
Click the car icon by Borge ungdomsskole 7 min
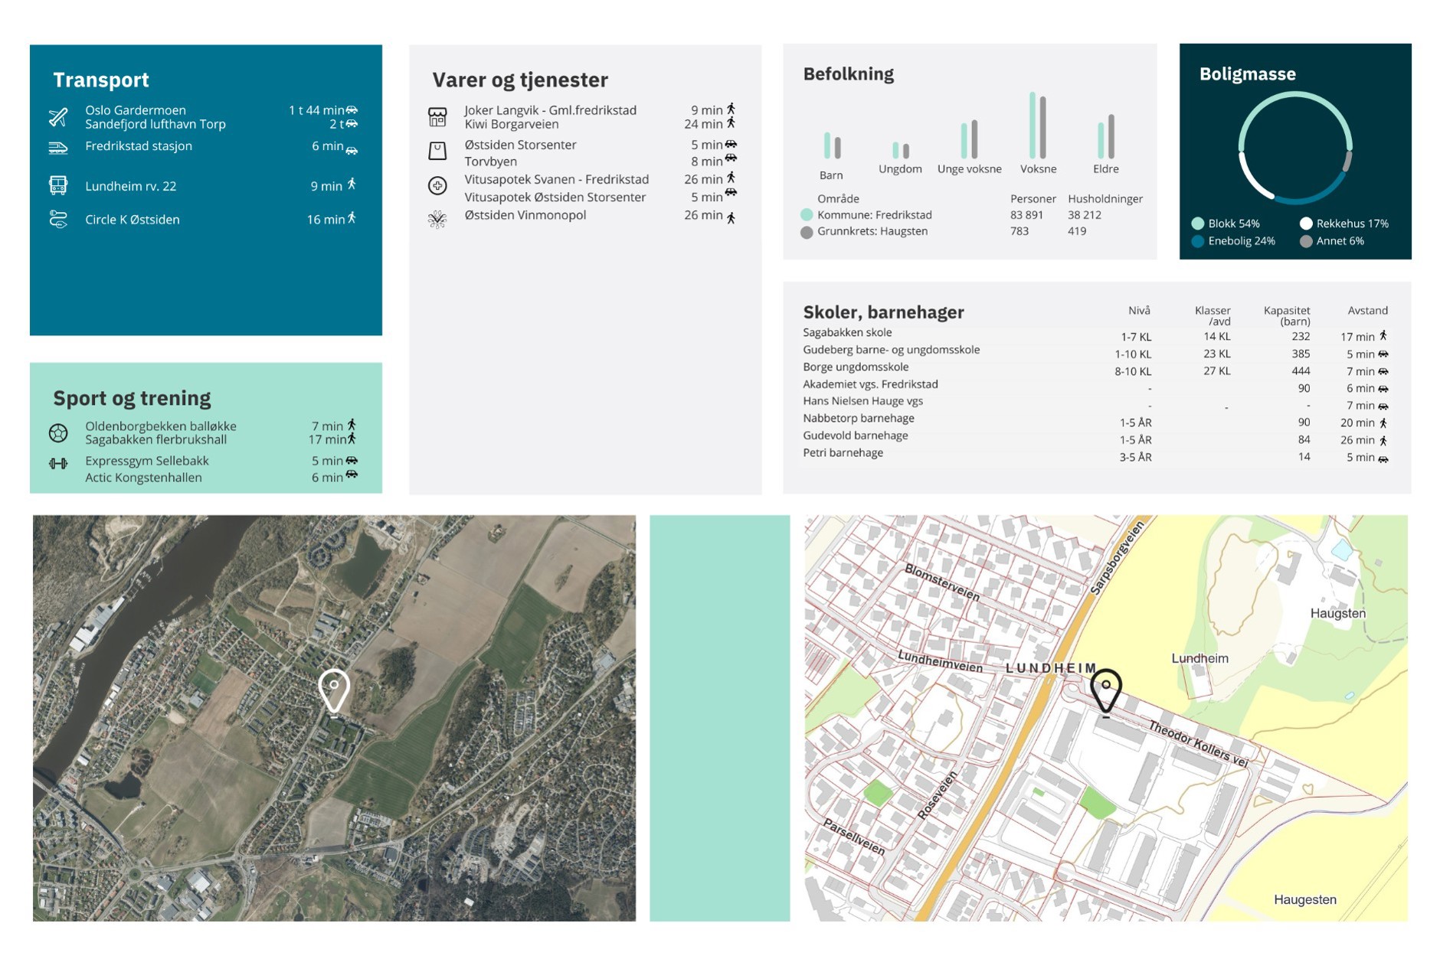(1383, 371)
